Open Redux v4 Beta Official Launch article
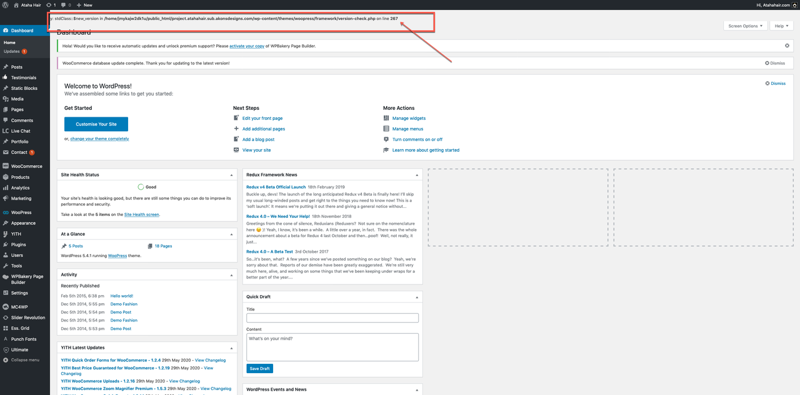The width and height of the screenshot is (800, 395). pyautogui.click(x=276, y=187)
